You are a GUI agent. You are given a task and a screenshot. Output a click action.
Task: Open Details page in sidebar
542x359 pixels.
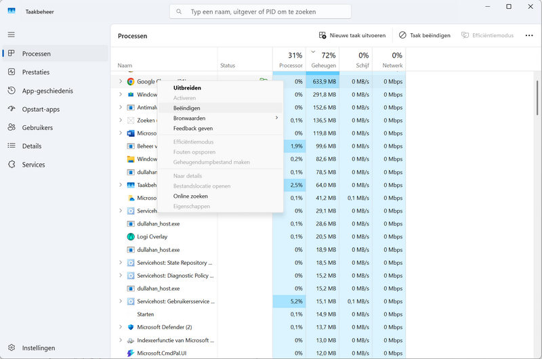coord(32,146)
